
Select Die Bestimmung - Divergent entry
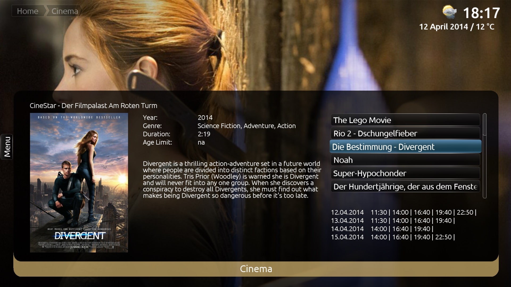click(405, 147)
